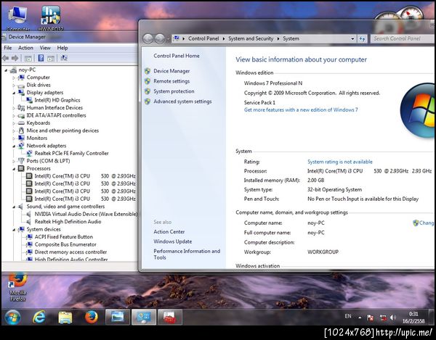Click the shield icon beside Remote settings
436x340 pixels.
pyautogui.click(x=148, y=81)
